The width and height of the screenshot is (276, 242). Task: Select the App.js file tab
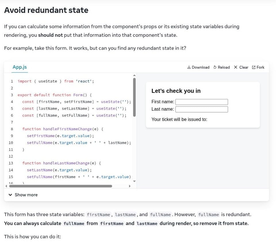[20, 67]
